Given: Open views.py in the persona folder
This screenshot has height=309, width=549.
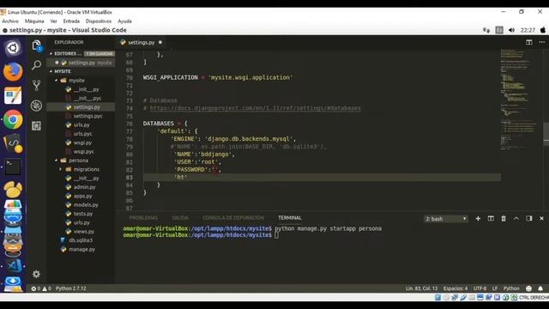Looking at the screenshot, I should coord(84,232).
